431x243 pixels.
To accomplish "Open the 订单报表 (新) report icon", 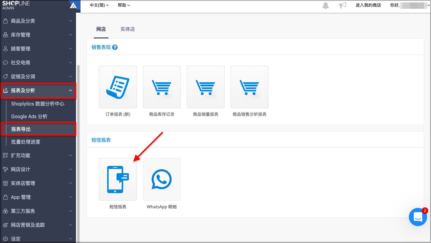I will (x=118, y=87).
